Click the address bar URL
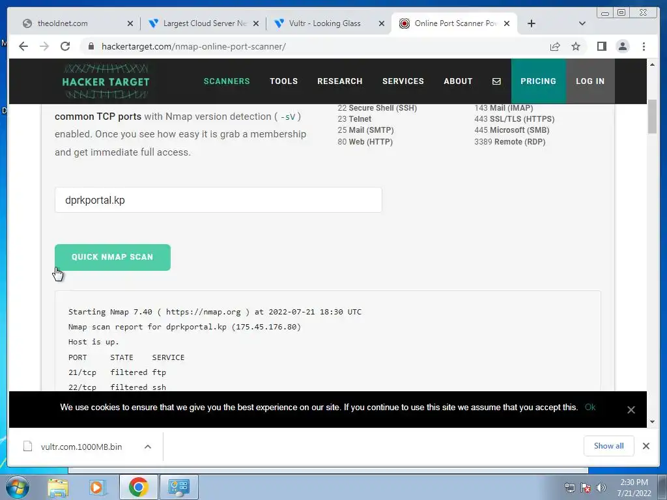667x500 pixels. click(193, 46)
